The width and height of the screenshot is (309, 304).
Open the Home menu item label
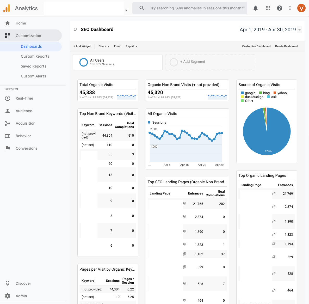point(21,23)
